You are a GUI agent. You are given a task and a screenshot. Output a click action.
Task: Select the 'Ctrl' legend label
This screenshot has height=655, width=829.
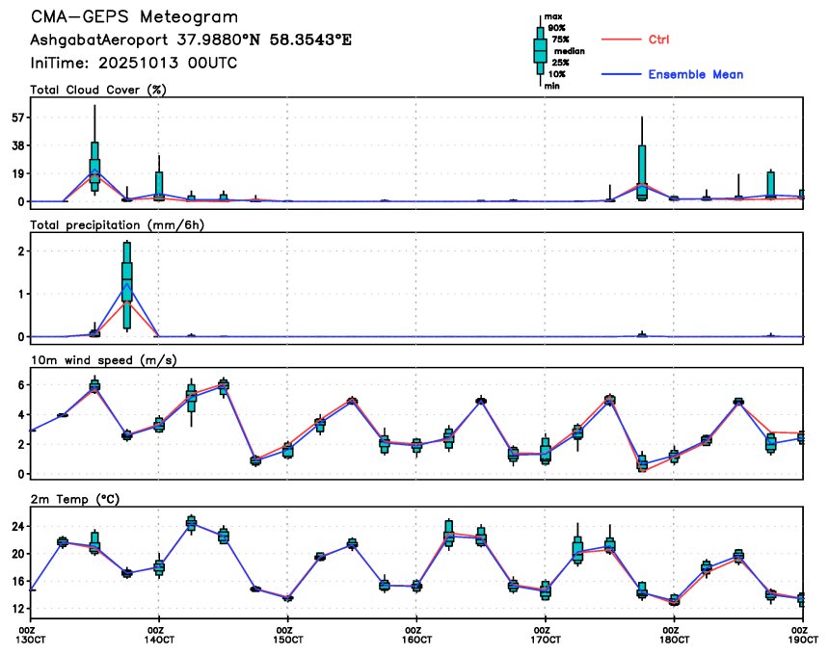click(x=658, y=39)
